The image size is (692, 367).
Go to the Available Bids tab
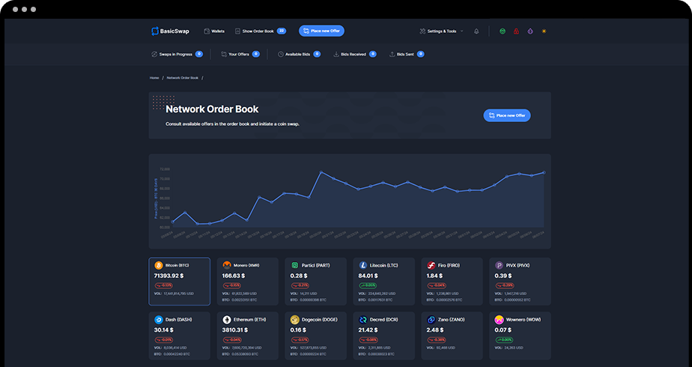[x=297, y=54]
